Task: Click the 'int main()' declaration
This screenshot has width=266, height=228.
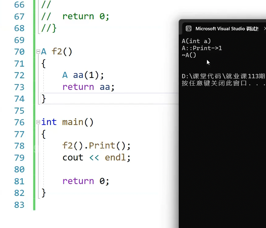Action: tap(67, 122)
